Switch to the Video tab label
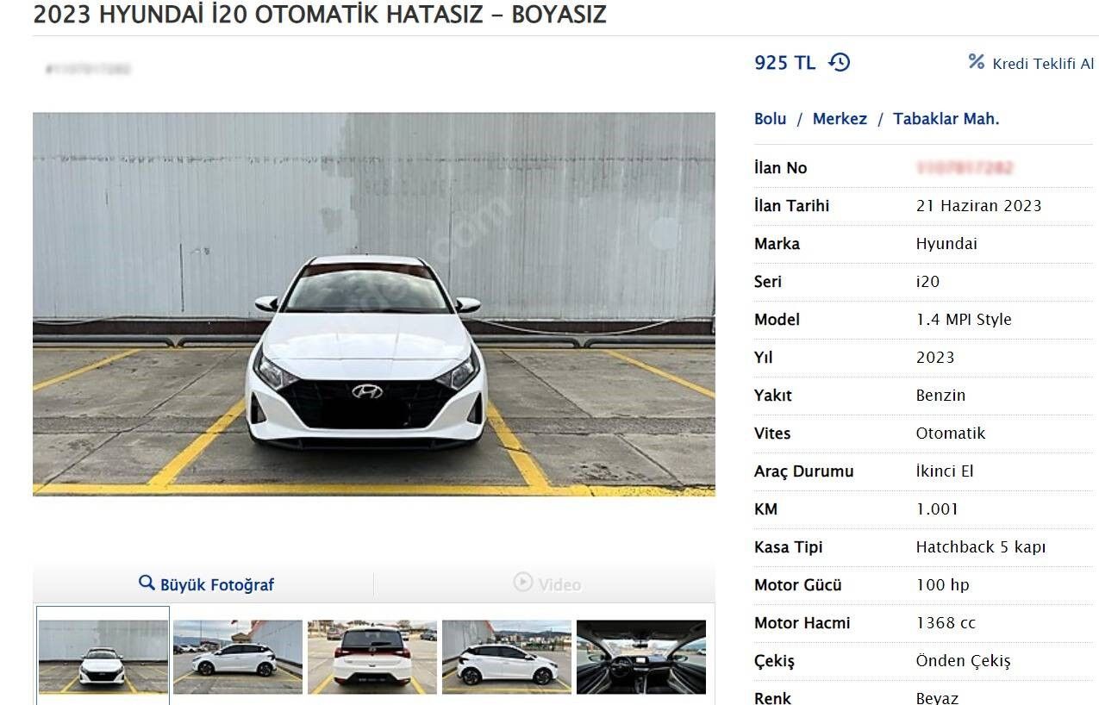This screenshot has height=705, width=1099. pos(559,584)
